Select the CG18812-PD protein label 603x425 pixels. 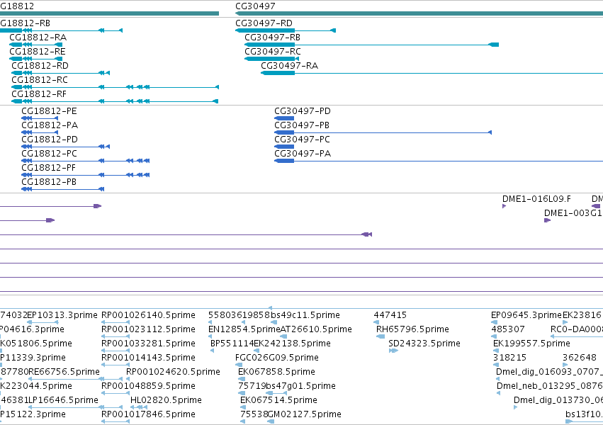click(50, 140)
